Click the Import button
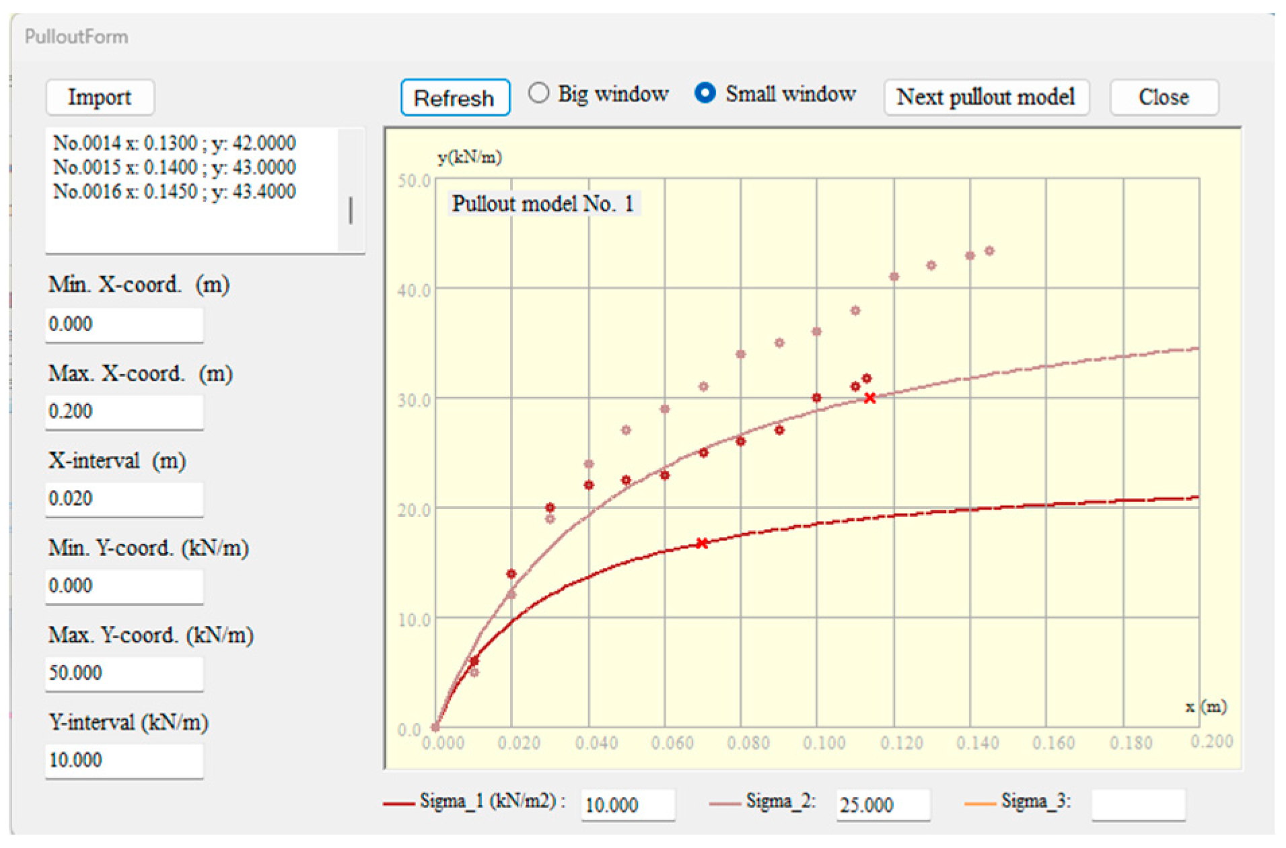 (x=100, y=98)
